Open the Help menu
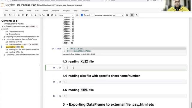Viewport: 192px width, 108px height. pyautogui.click(x=75, y=10)
